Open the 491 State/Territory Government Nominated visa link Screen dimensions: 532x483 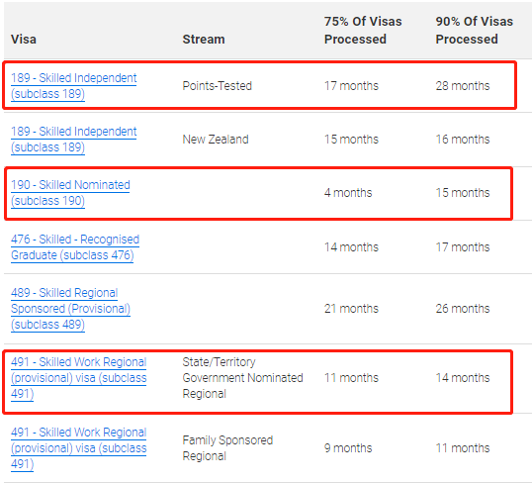(x=78, y=378)
